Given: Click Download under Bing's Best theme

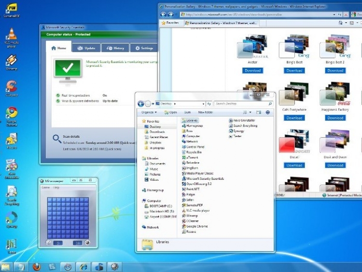Looking at the screenshot, I should pyautogui.click(x=294, y=71).
